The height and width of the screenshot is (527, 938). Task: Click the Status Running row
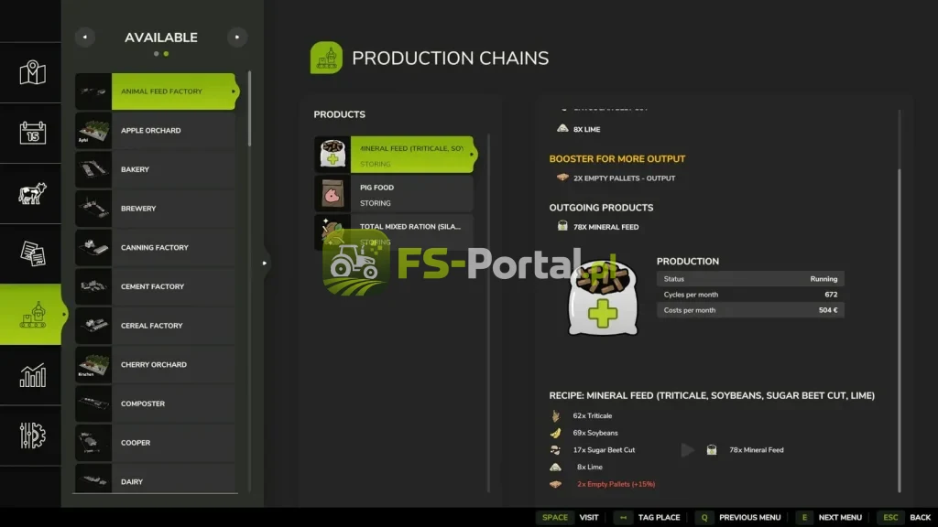point(750,279)
